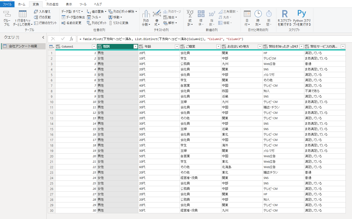Open the 年齢 column filter dropdown
This screenshot has height=219, width=352.
(x=177, y=47)
